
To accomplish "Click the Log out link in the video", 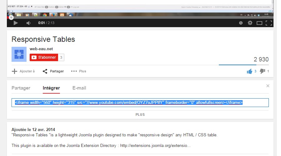I will tap(75, 7).
